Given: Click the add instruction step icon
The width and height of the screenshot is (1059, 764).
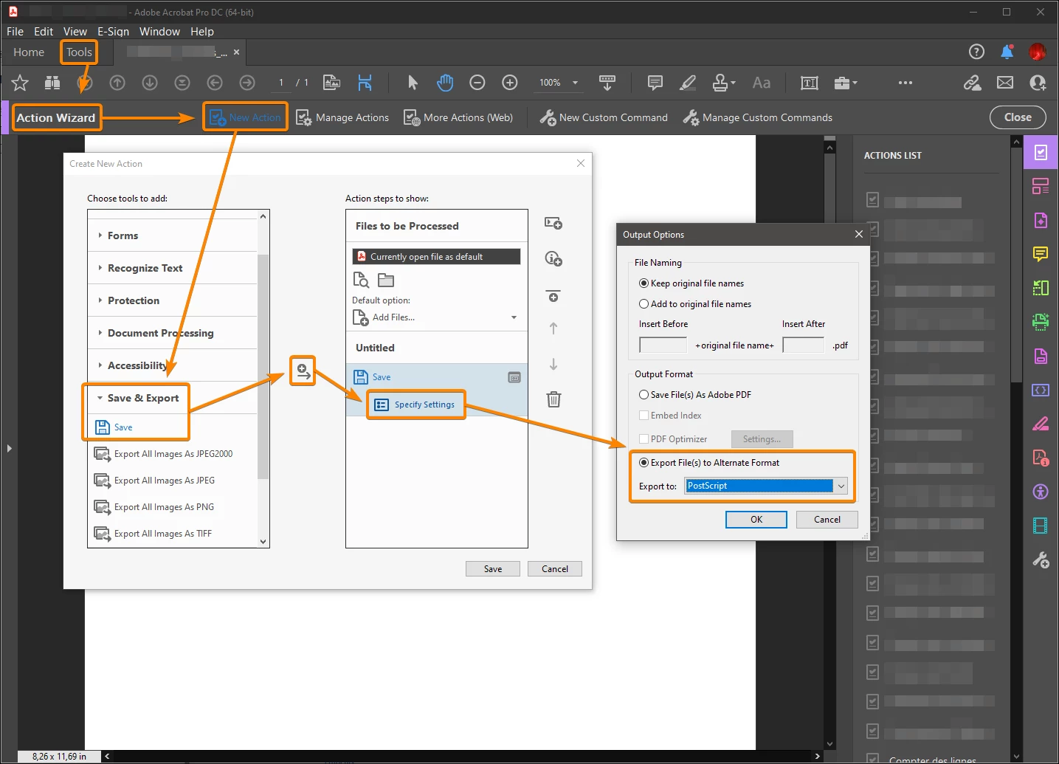Looking at the screenshot, I should [x=553, y=258].
